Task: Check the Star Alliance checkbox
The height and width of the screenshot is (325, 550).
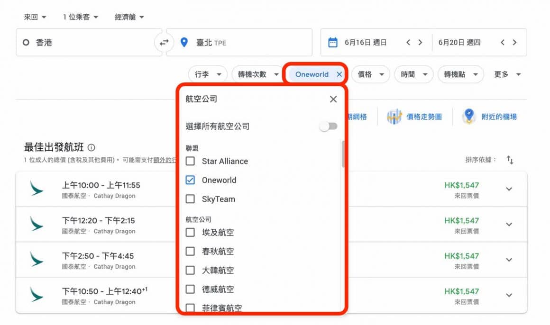Action: tap(190, 161)
